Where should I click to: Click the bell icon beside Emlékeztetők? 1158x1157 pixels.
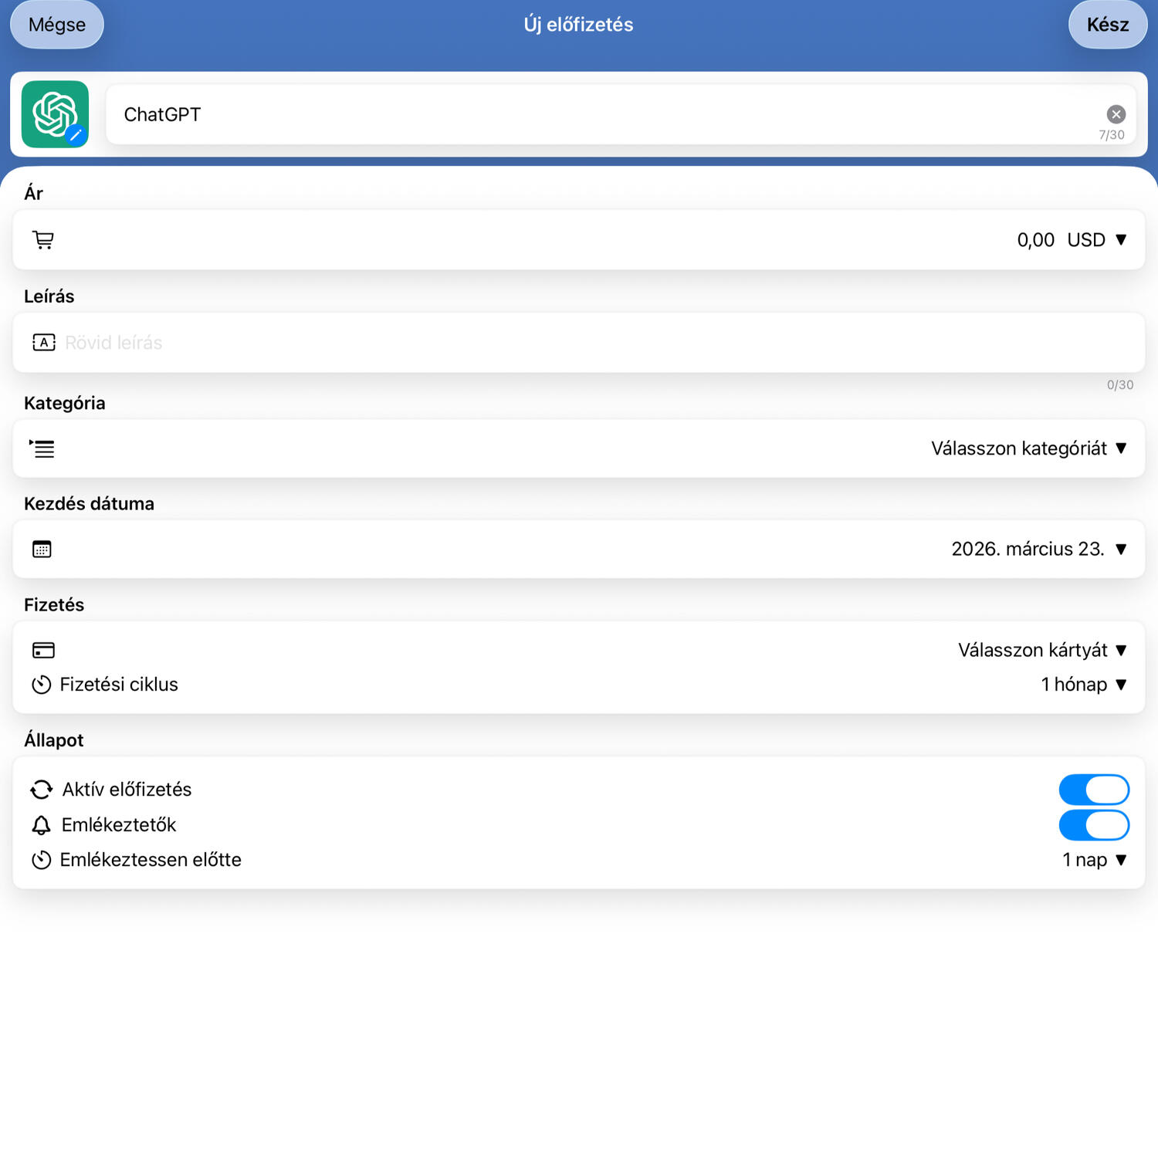point(42,825)
